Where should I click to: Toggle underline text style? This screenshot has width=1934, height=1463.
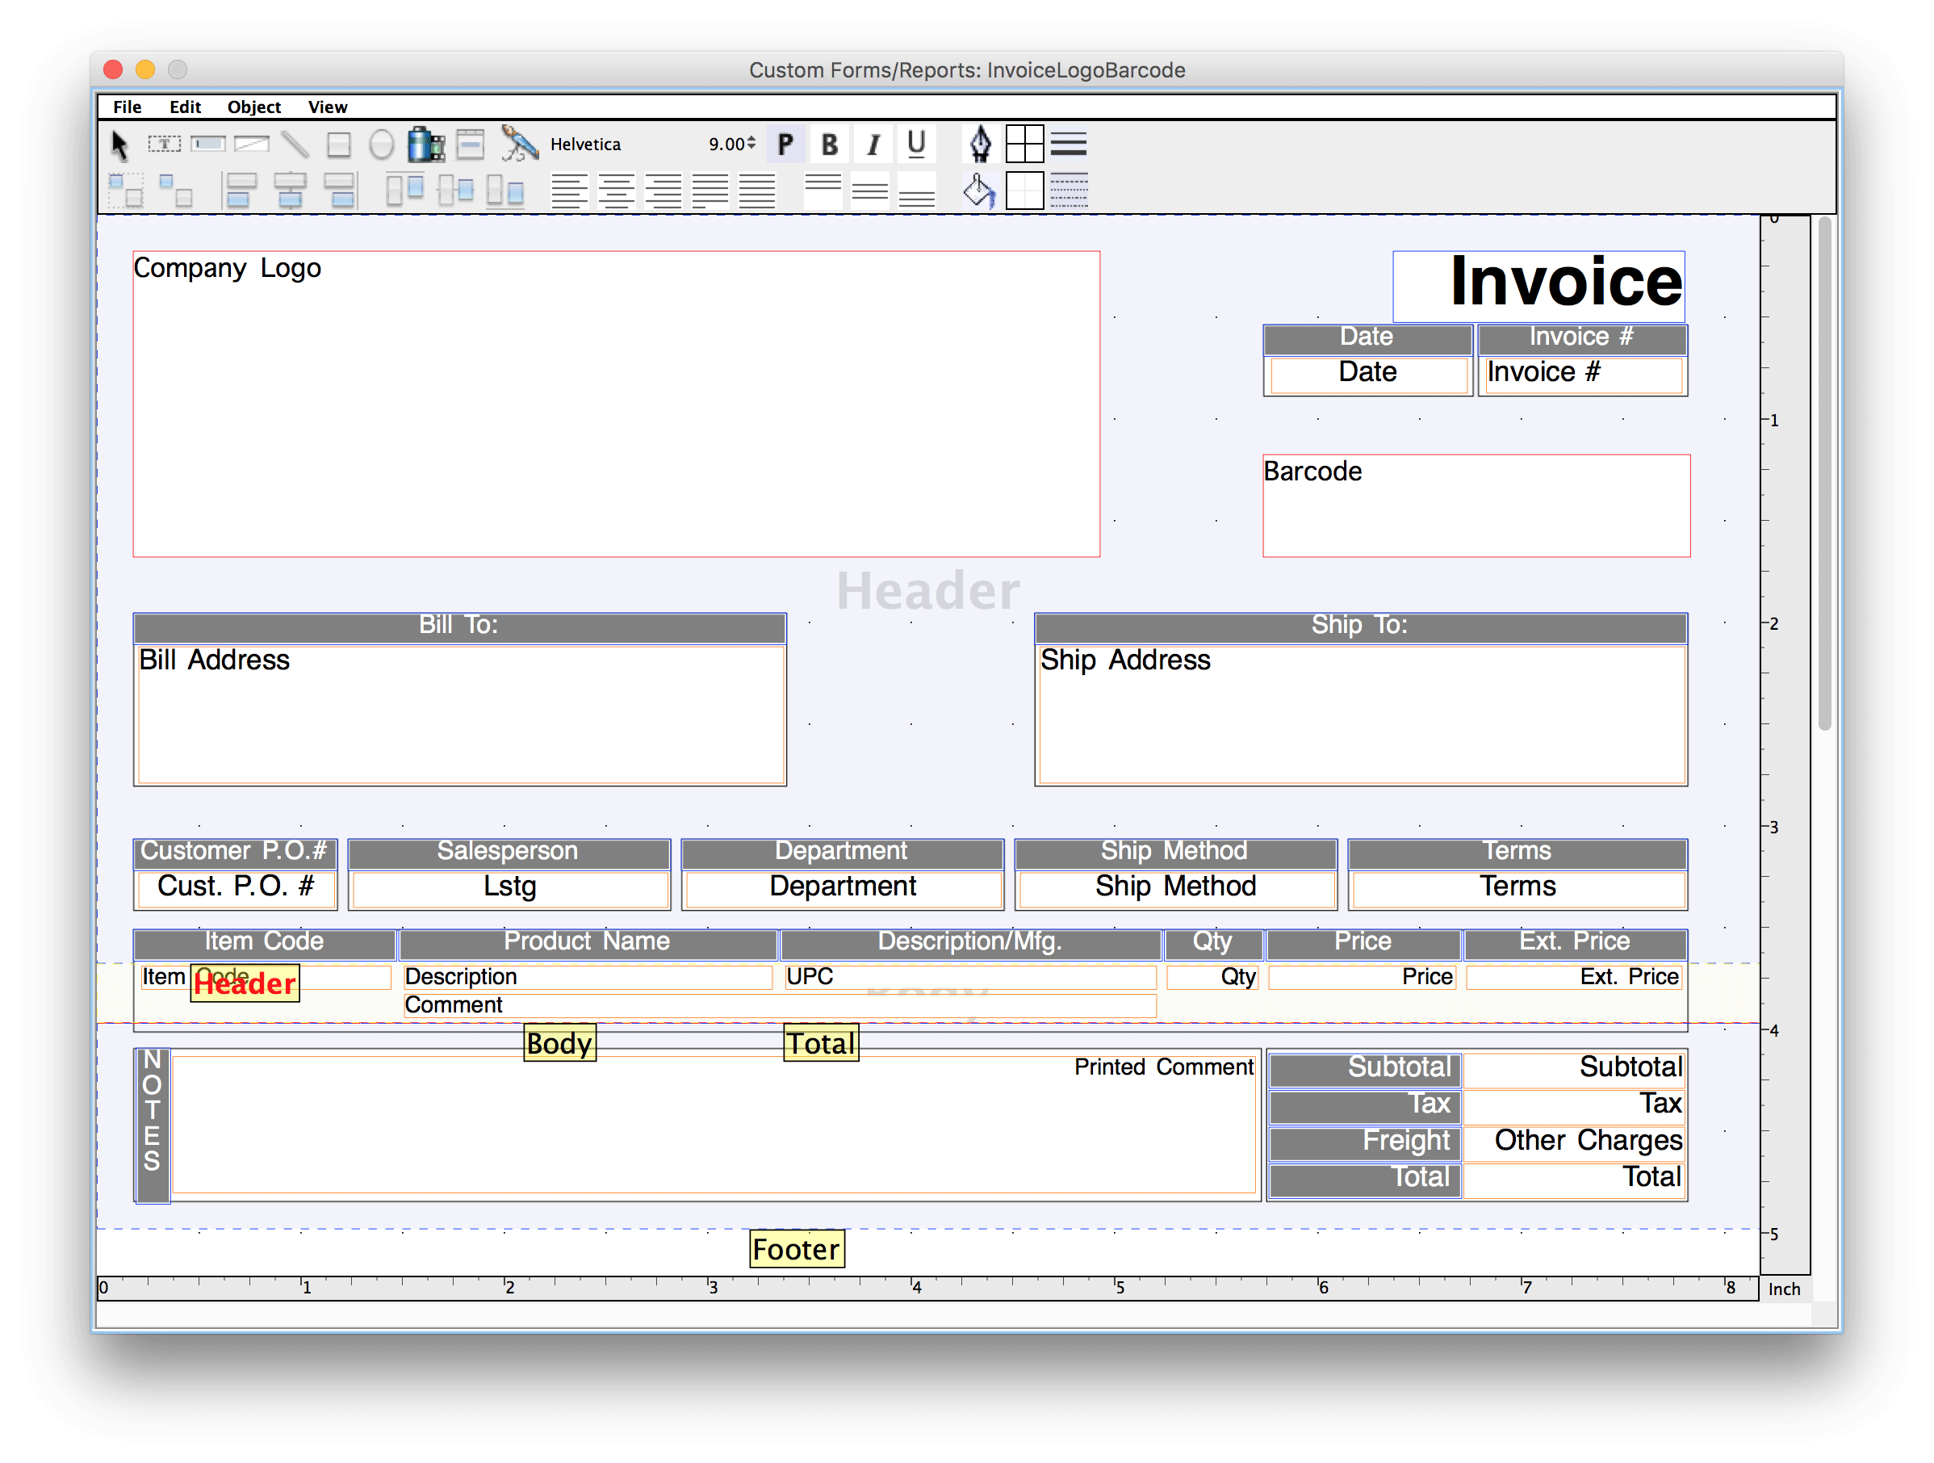coord(916,145)
